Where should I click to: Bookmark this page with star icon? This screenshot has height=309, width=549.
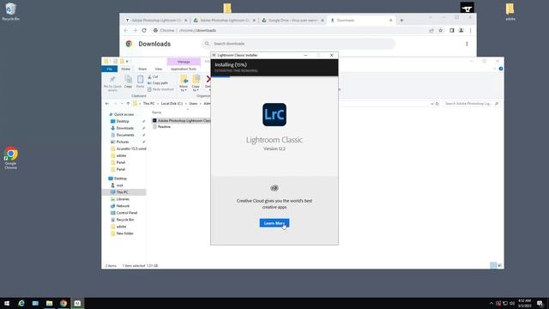click(x=440, y=31)
